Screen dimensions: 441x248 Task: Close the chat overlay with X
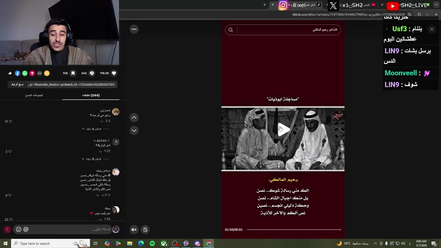(432, 29)
